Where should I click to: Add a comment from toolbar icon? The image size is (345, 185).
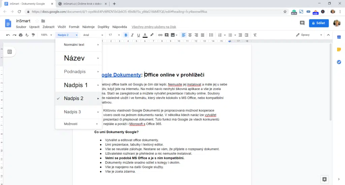(x=166, y=35)
